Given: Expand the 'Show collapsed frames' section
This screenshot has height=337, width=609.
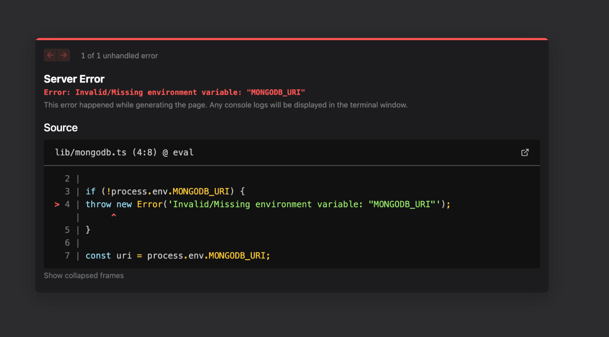Looking at the screenshot, I should (83, 275).
